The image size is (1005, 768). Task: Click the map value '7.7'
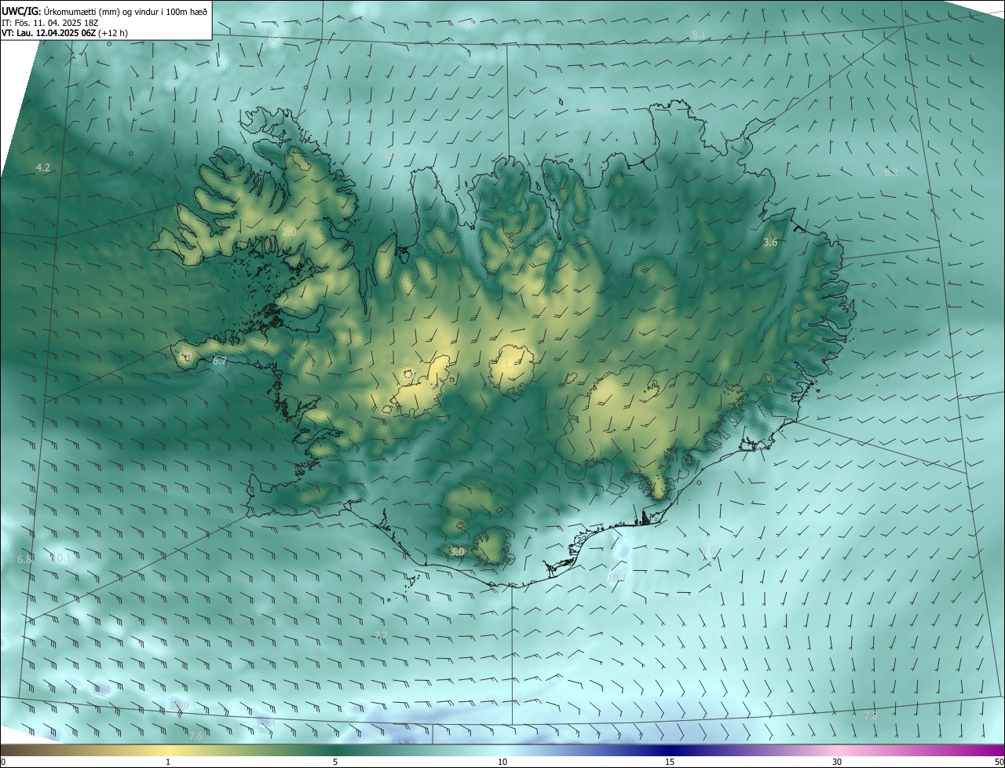(x=381, y=635)
